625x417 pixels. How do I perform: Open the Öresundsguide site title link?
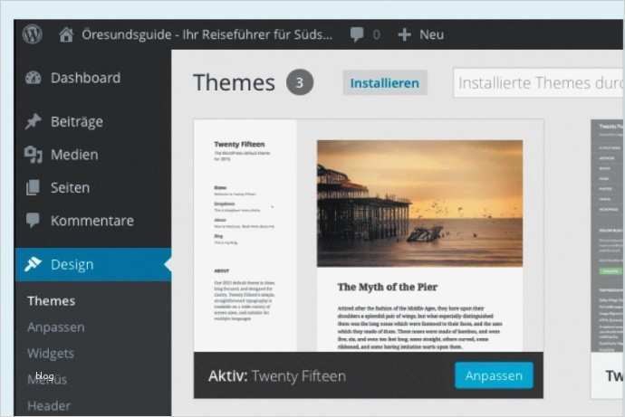[207, 34]
